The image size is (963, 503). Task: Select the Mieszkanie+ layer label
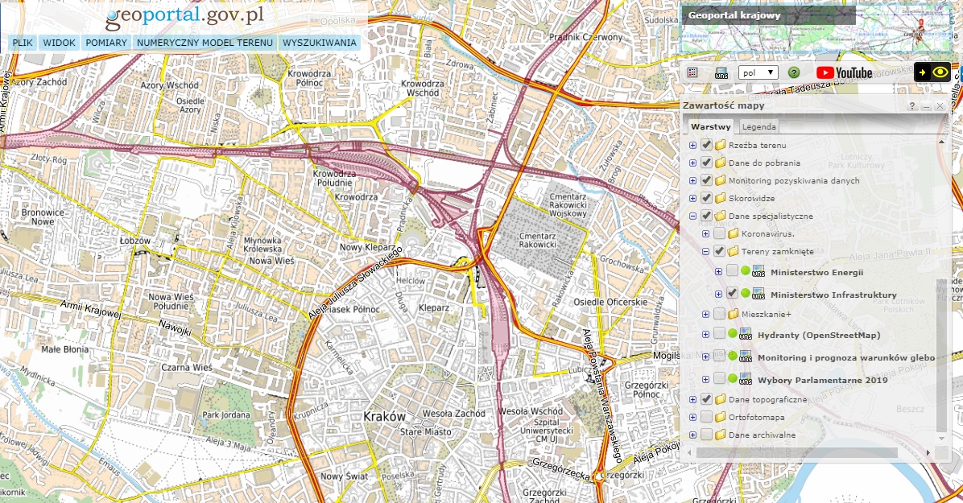click(766, 314)
